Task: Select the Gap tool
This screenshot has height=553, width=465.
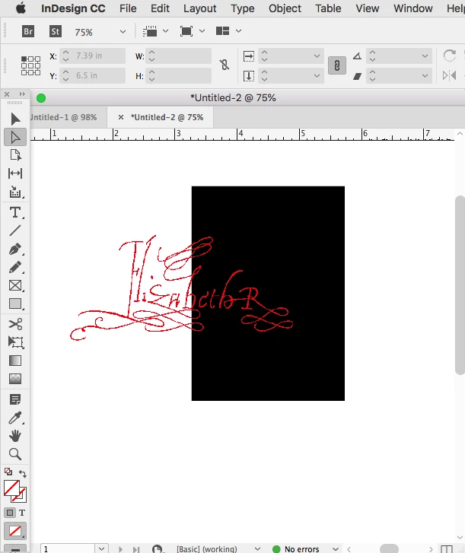Action: click(15, 173)
